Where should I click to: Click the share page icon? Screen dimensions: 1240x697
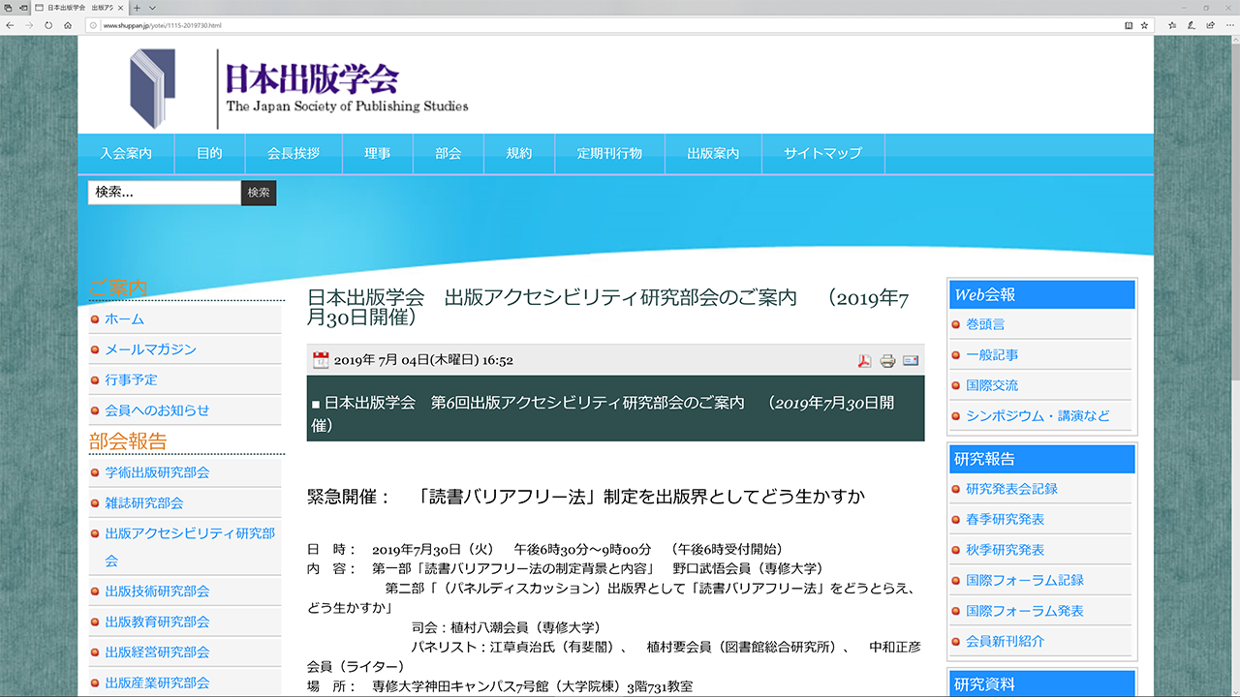click(1209, 25)
